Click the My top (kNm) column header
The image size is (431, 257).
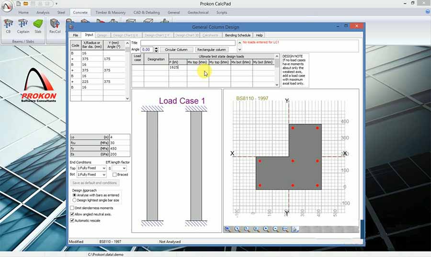tap(219, 62)
